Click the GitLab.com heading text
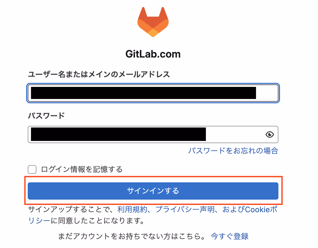Screen dimensions: 318x248 coord(153,54)
